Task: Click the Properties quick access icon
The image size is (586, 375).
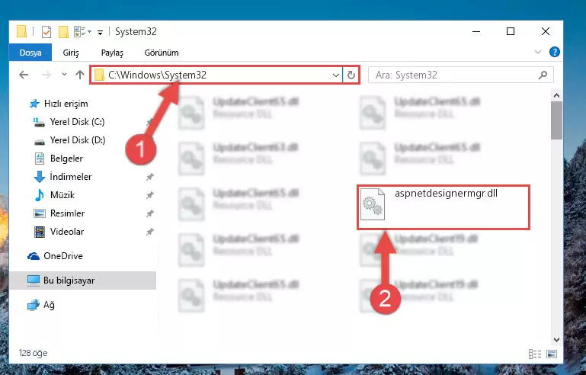Action: coord(46,32)
